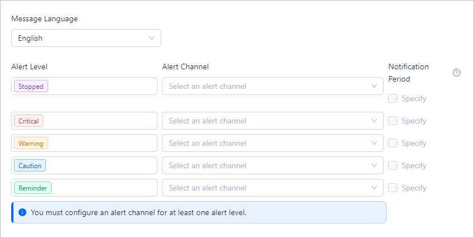This screenshot has width=474, height=238.
Task: Open the alert channel selector for Reminder
Action: coord(272,188)
